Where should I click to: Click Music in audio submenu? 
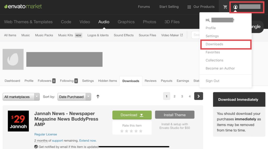(x=25, y=35)
